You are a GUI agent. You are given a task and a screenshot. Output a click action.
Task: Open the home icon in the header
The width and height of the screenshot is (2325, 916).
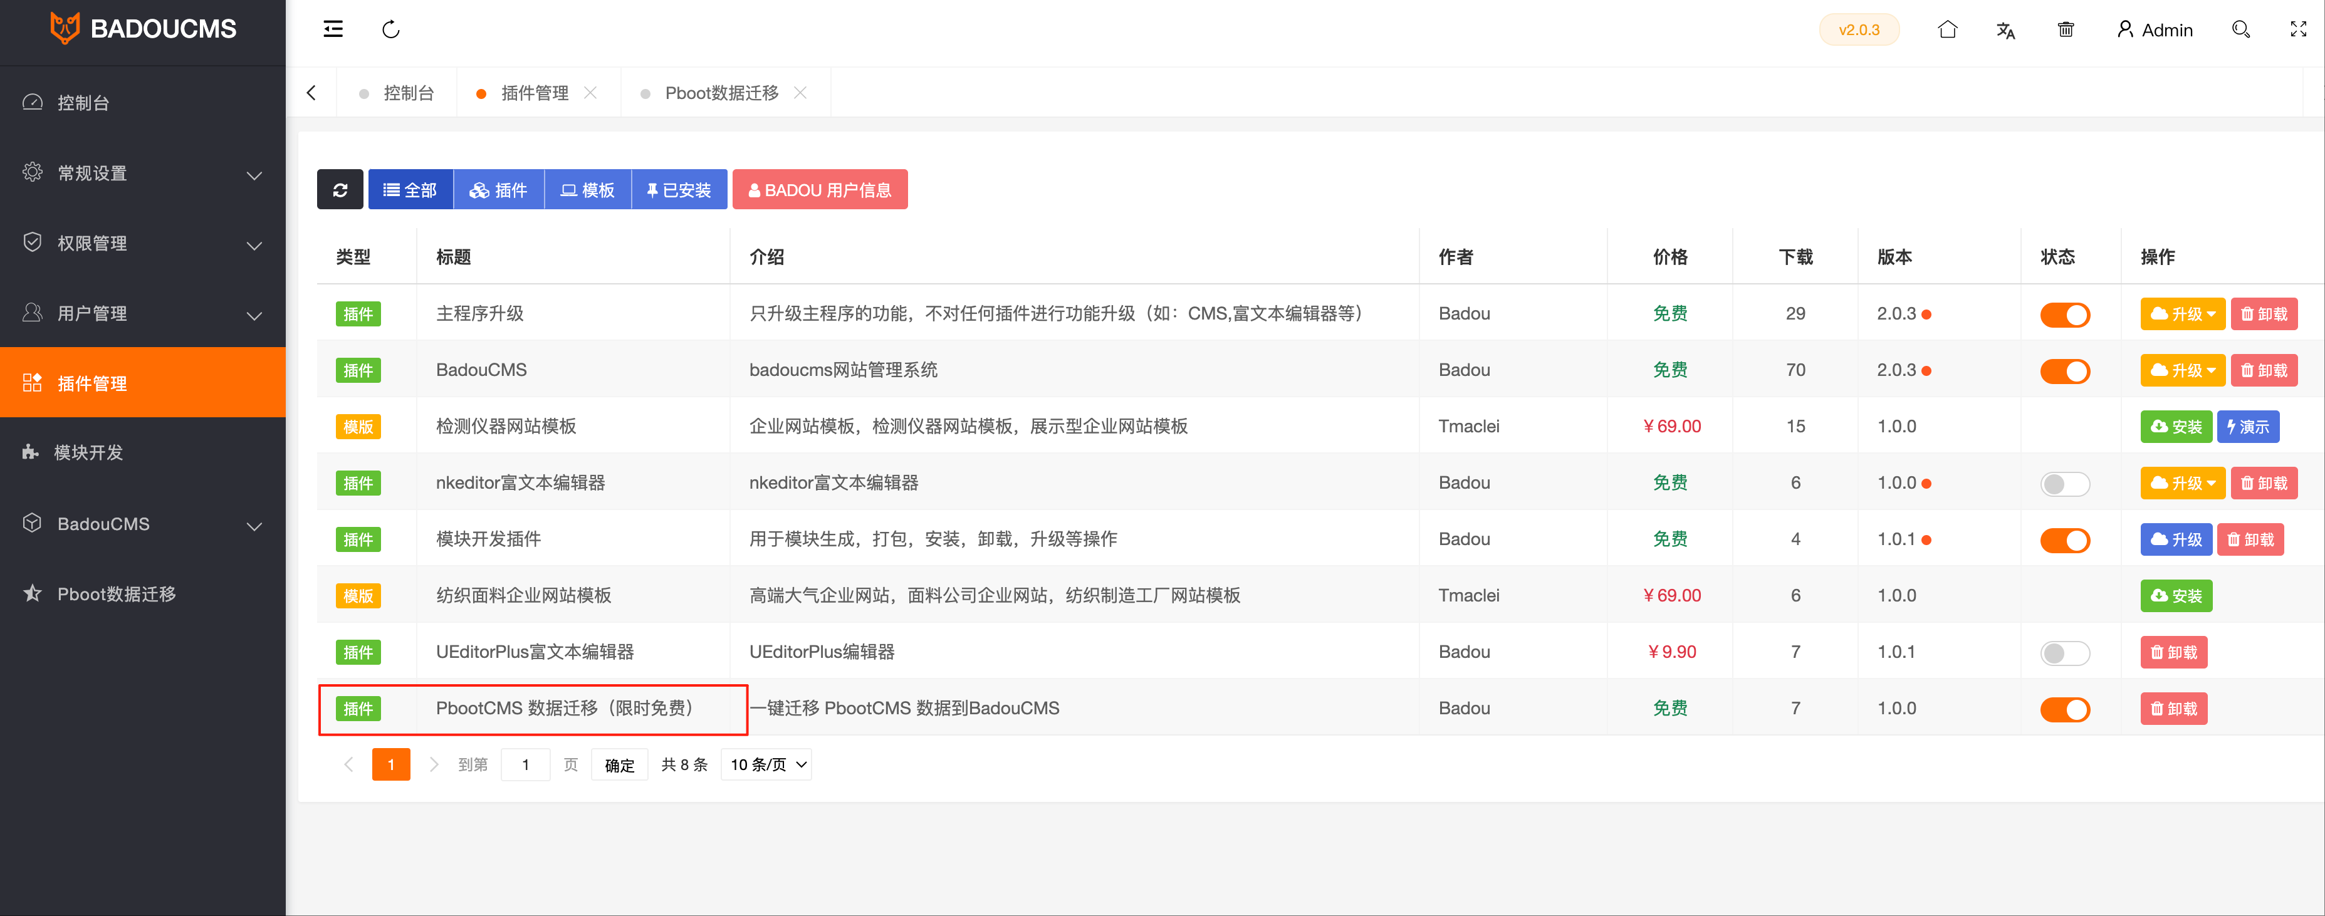(x=1947, y=29)
